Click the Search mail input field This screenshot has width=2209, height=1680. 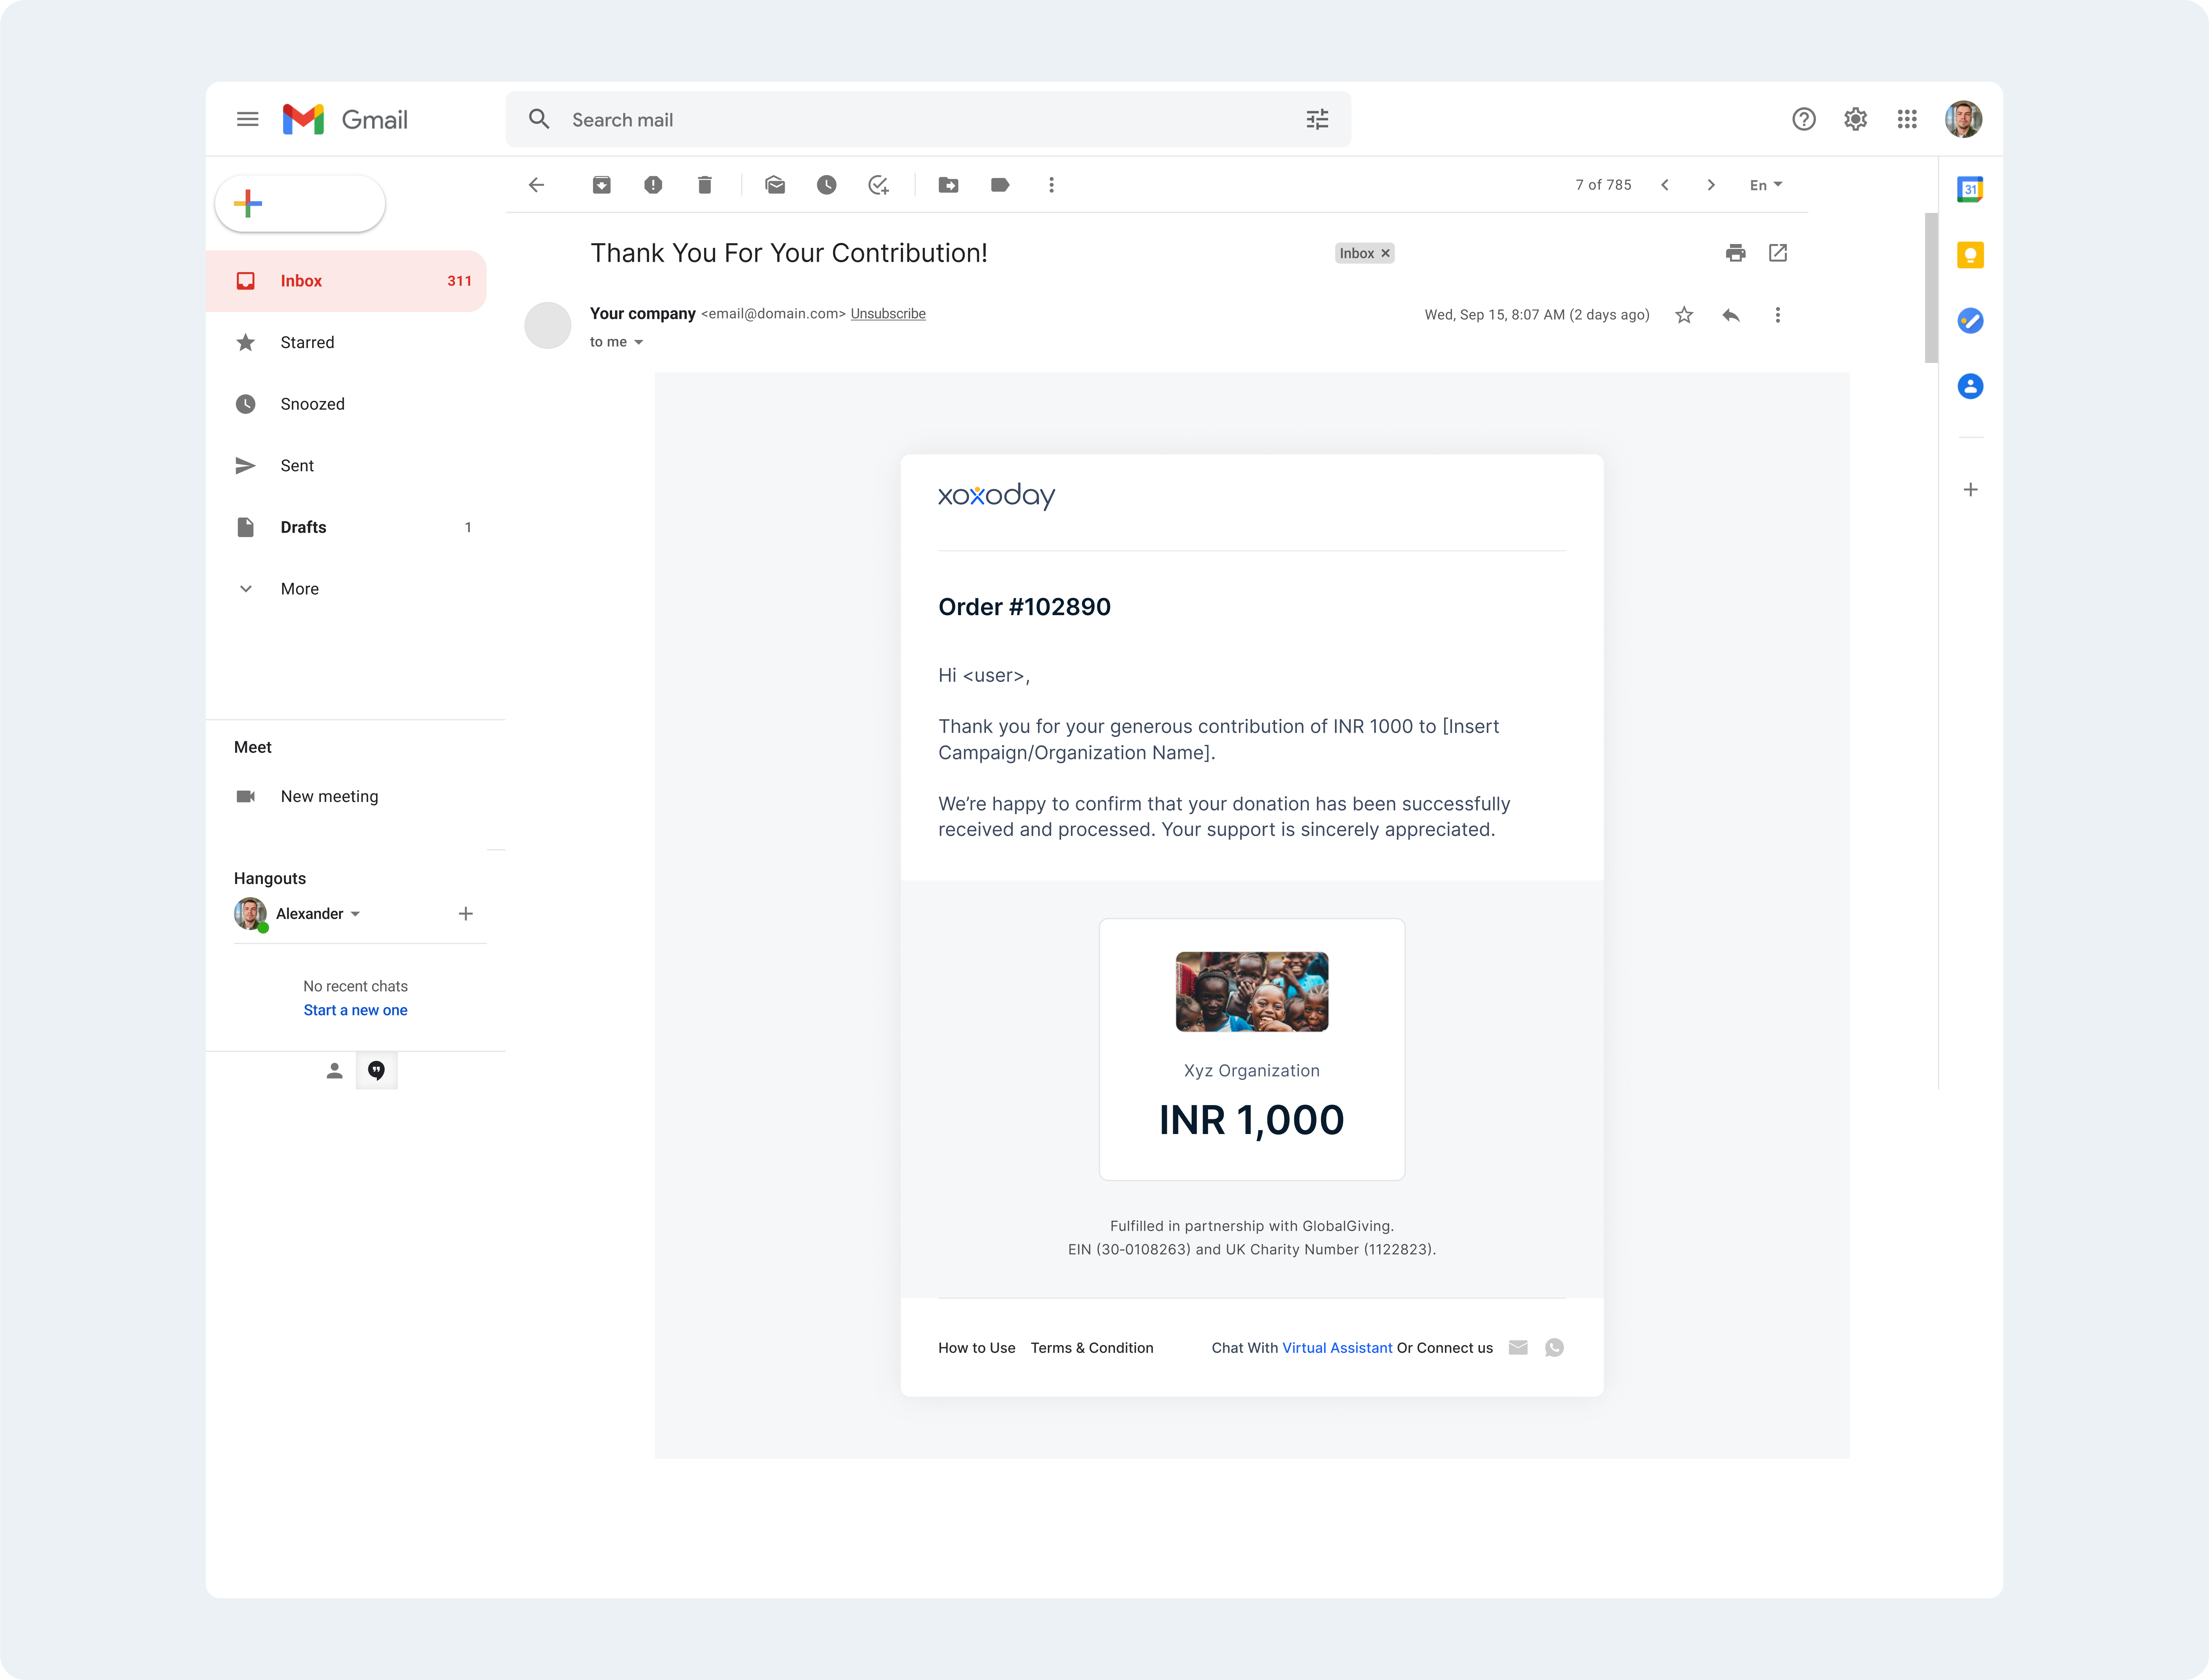[929, 119]
